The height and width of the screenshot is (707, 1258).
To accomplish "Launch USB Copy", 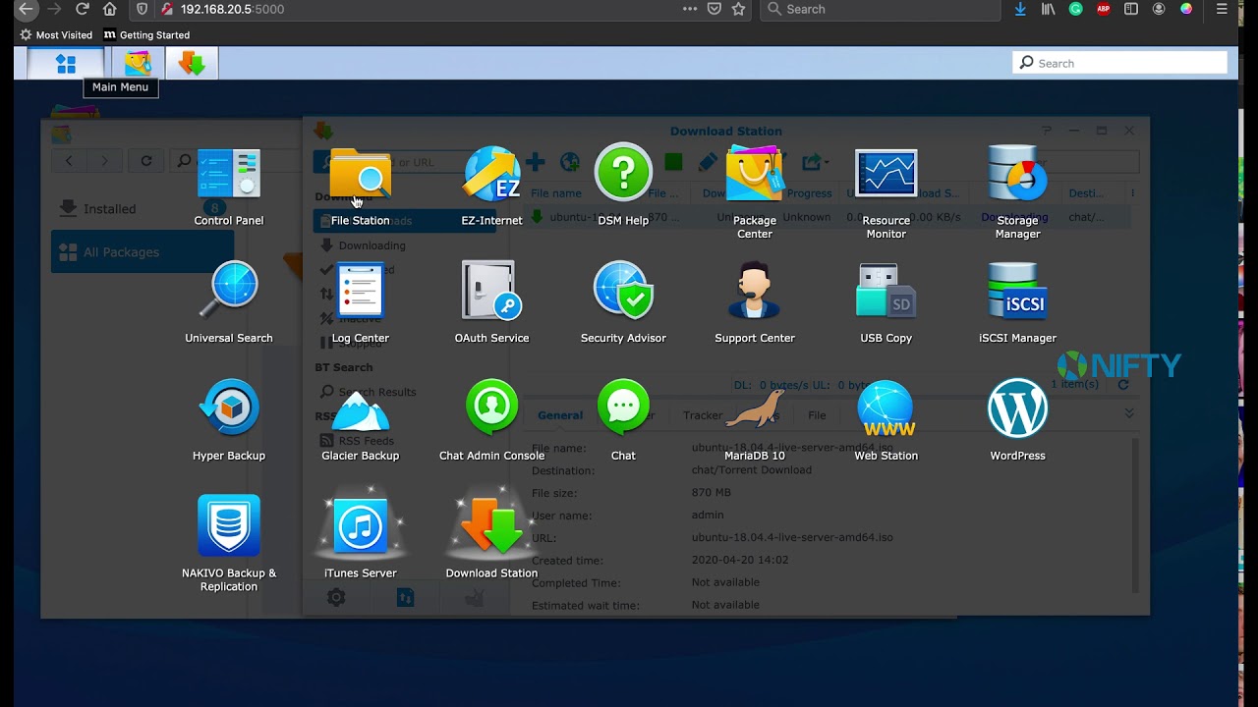I will 886,304.
